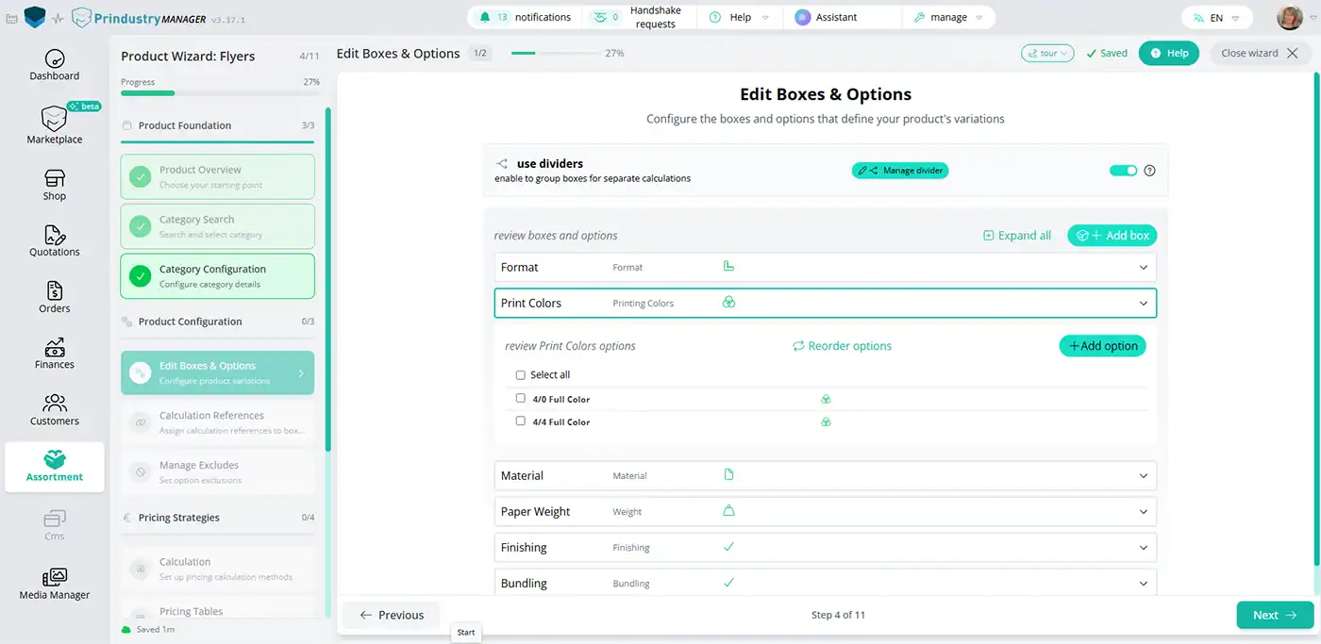Check the Select all checkbox
Image resolution: width=1321 pixels, height=644 pixels.
pyautogui.click(x=520, y=375)
